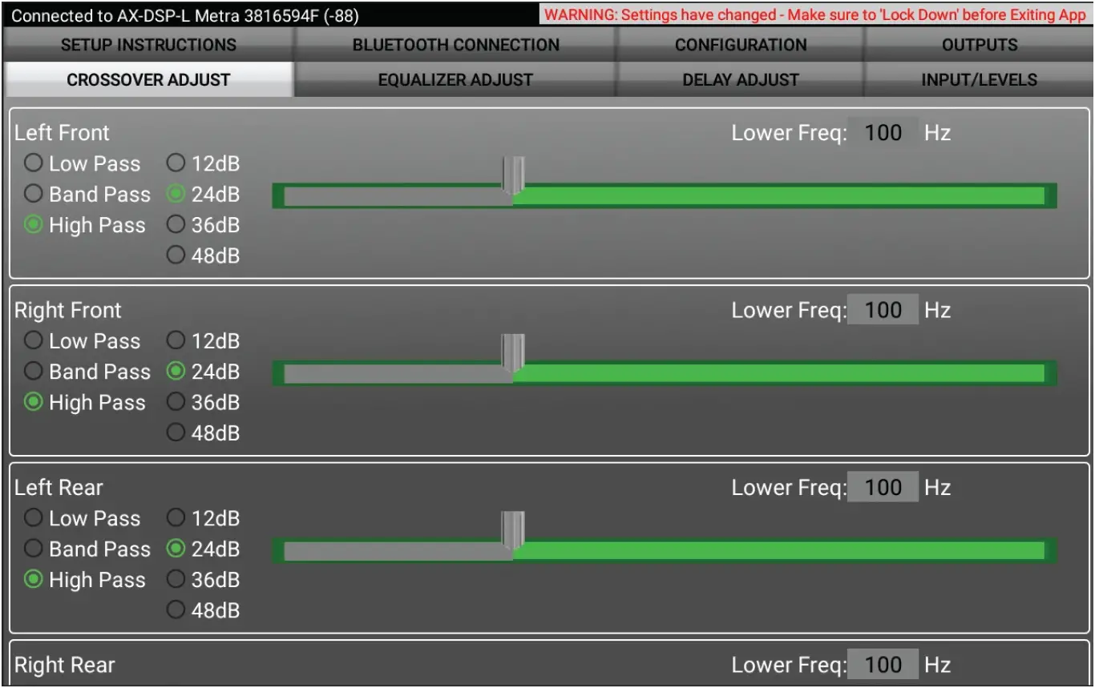1095x688 pixels.
Task: Click Left Front Lower Freq value field
Action: point(883,132)
